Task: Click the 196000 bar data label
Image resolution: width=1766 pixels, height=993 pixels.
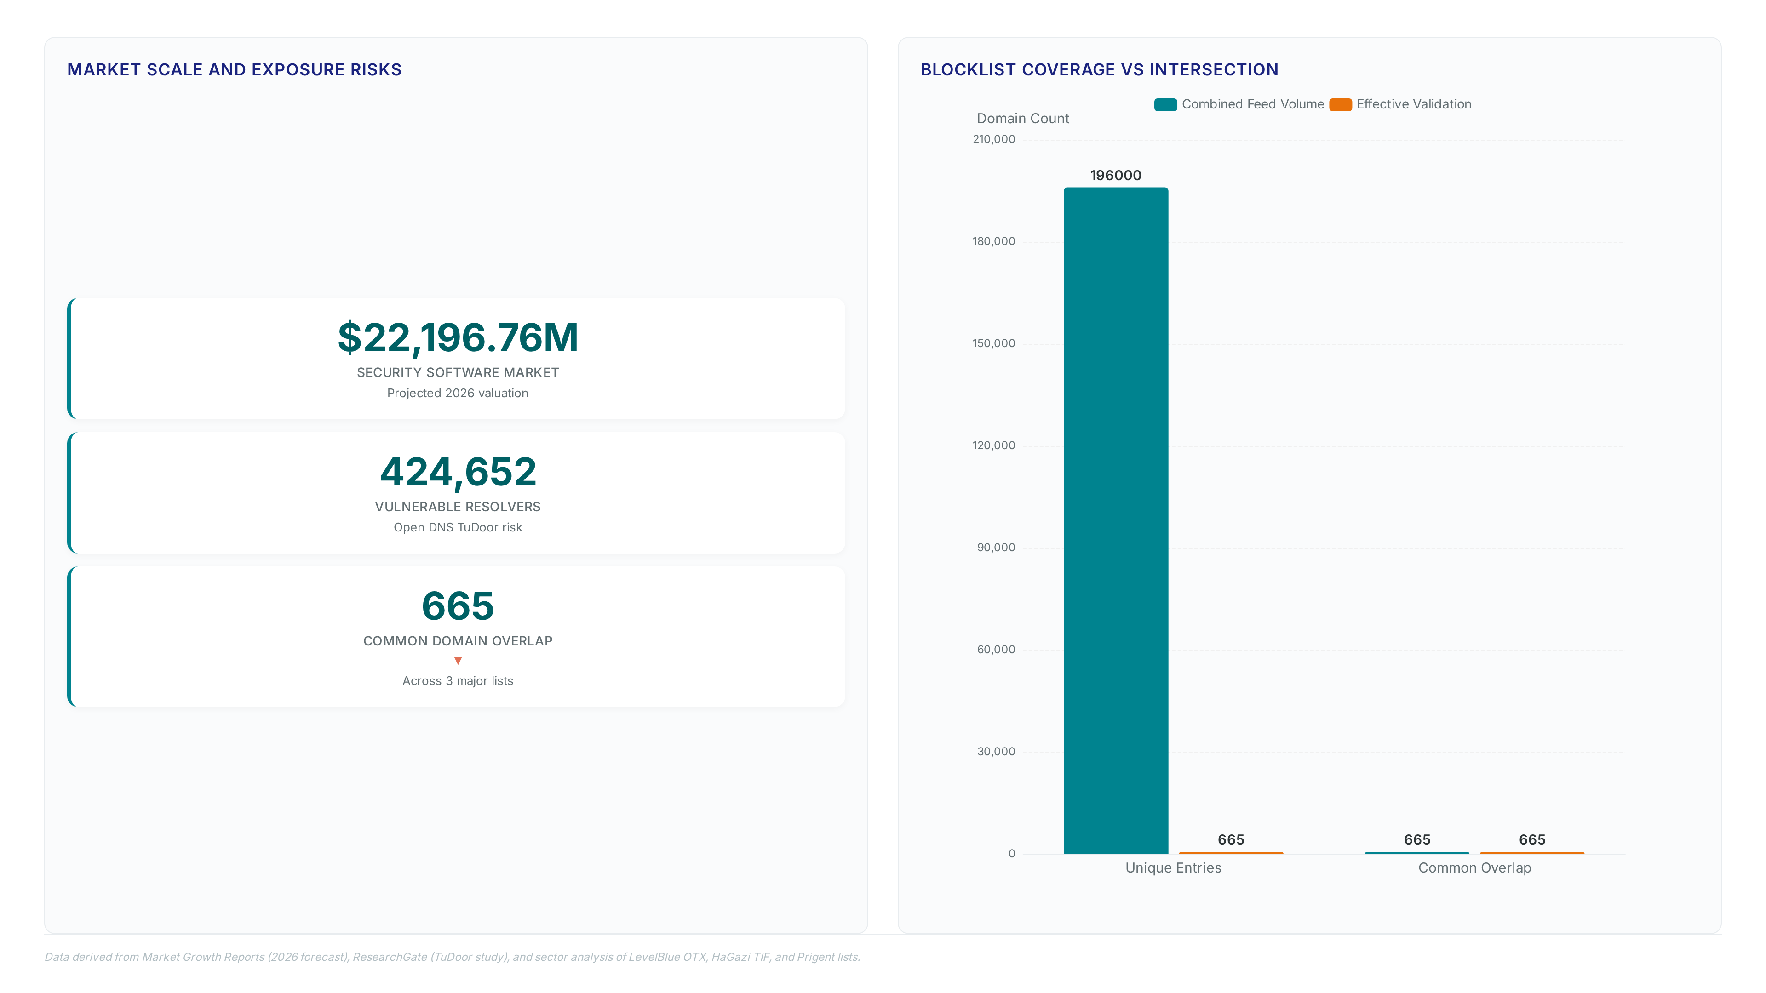Action: click(x=1115, y=176)
